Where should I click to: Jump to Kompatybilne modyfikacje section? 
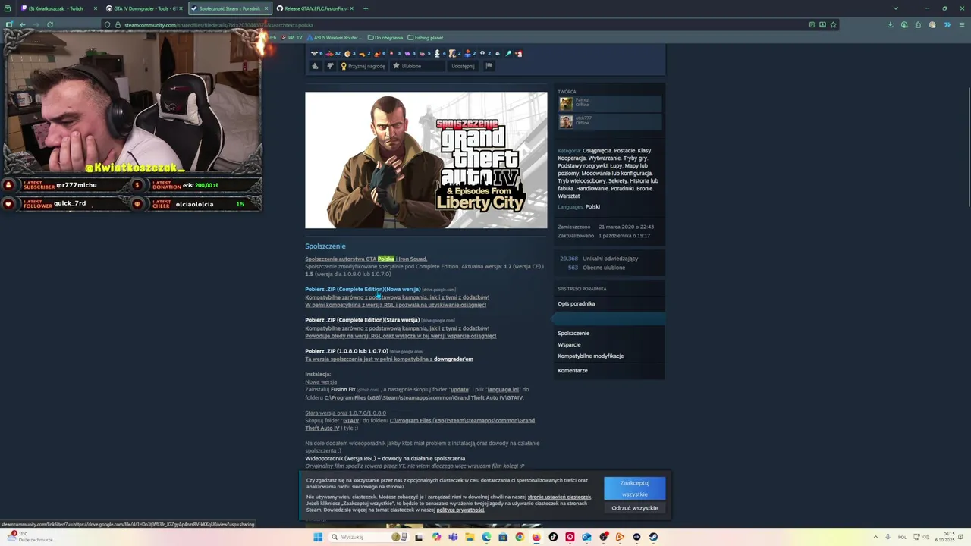590,356
